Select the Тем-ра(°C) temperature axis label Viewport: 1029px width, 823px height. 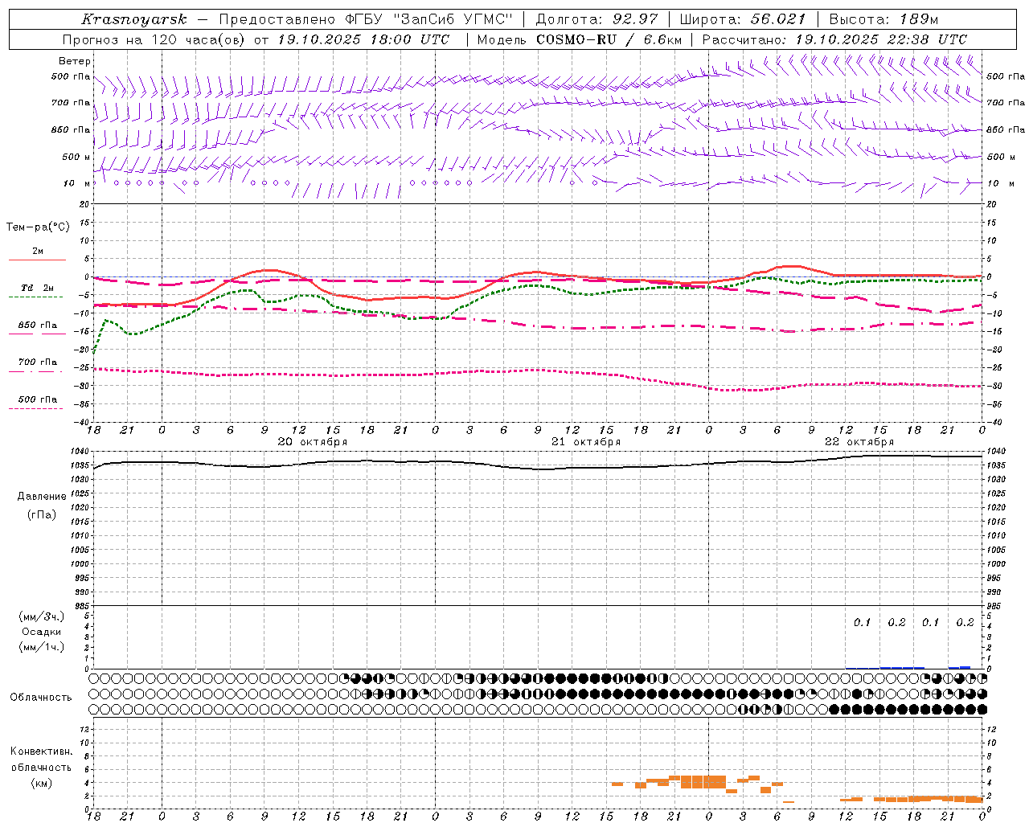(x=38, y=227)
